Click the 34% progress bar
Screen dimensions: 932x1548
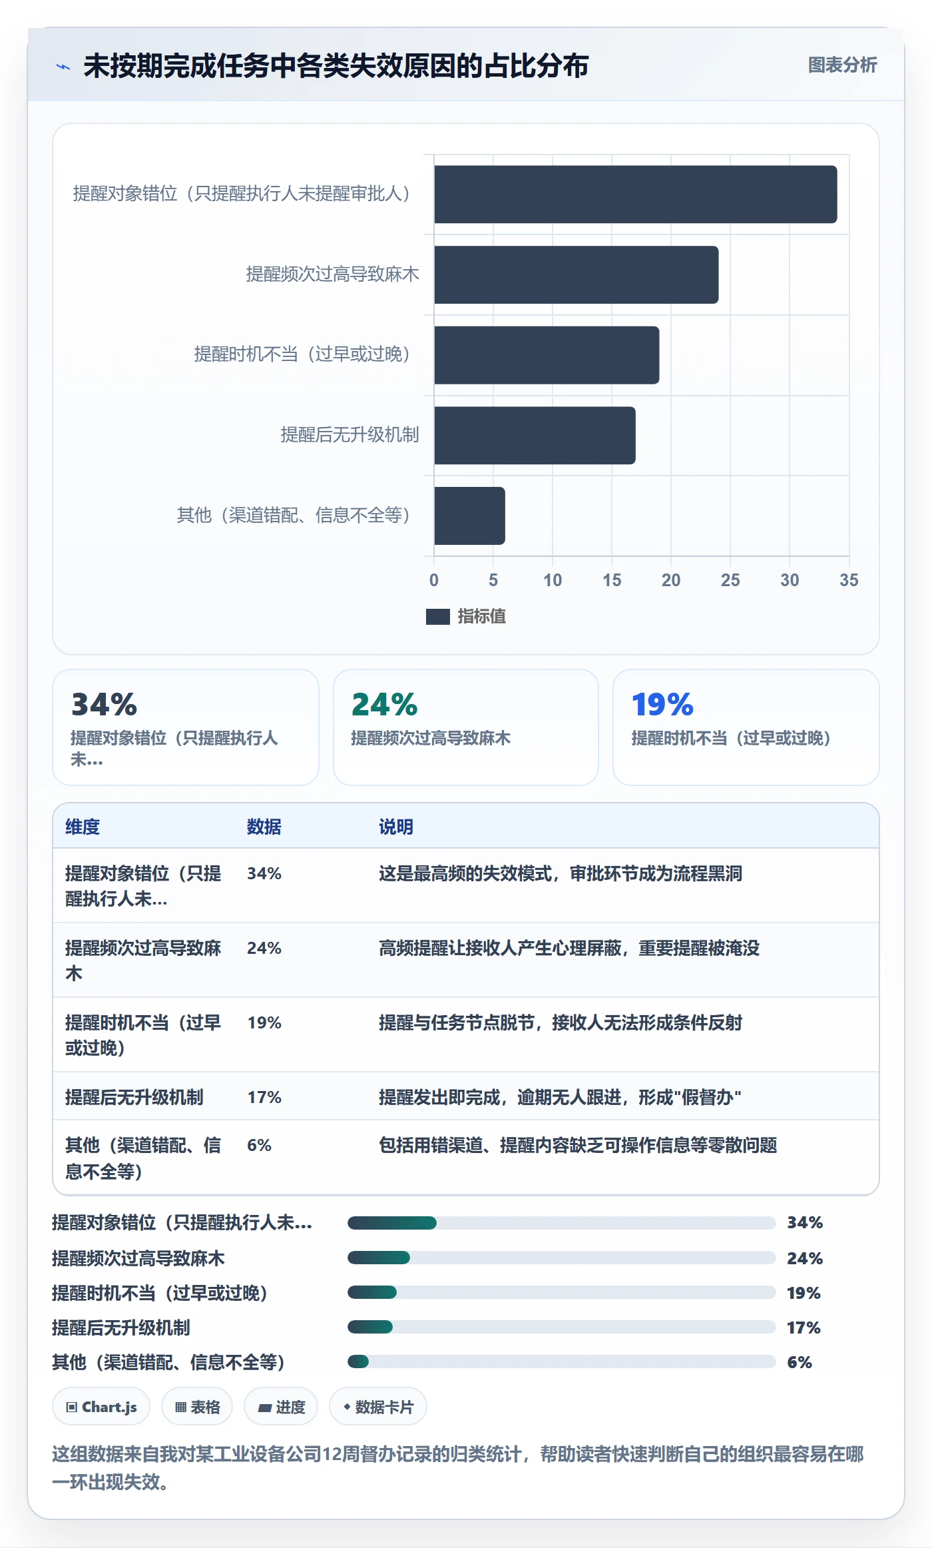coord(561,1223)
